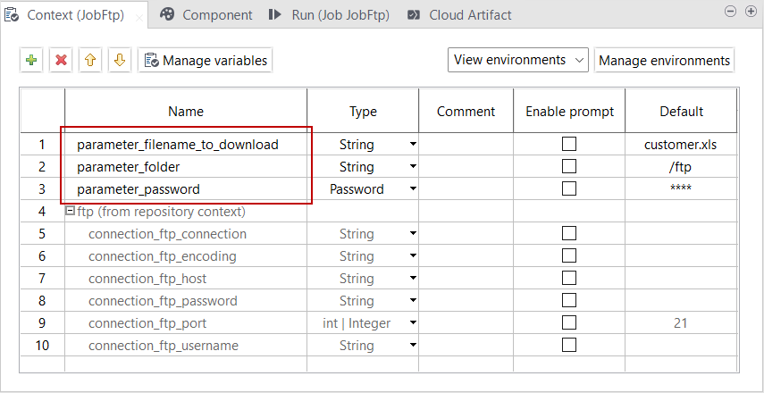Open the Run (Job JobFtp) tab
764x393 pixels.
click(x=332, y=15)
